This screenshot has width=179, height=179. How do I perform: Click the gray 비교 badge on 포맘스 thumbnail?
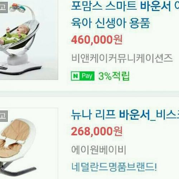click(4, 8)
